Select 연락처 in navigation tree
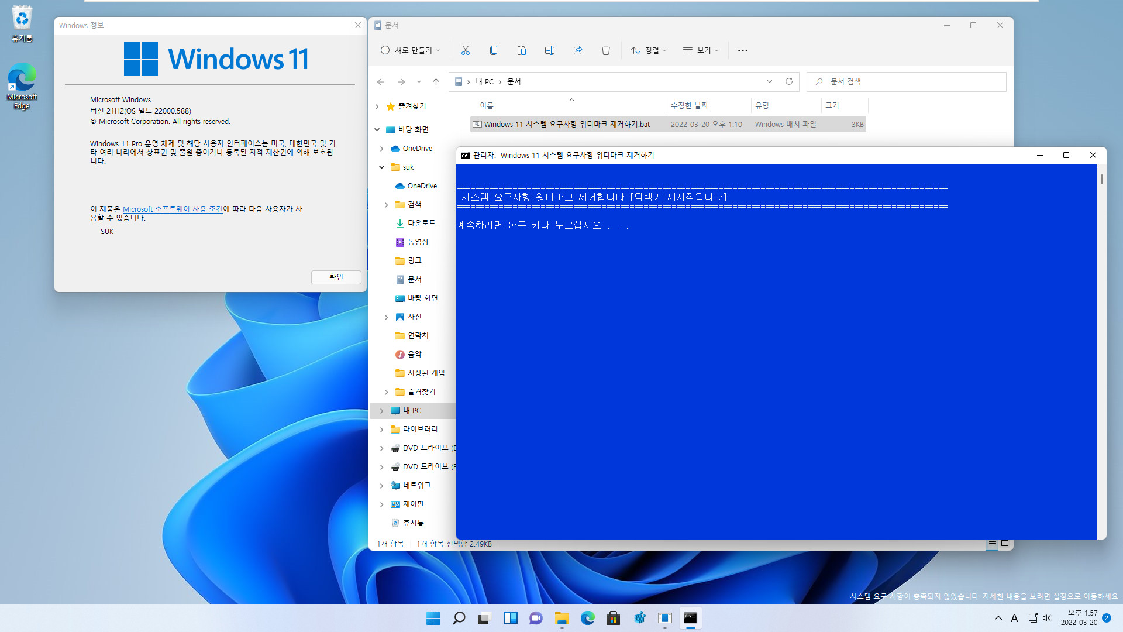1123x632 pixels. pos(418,336)
